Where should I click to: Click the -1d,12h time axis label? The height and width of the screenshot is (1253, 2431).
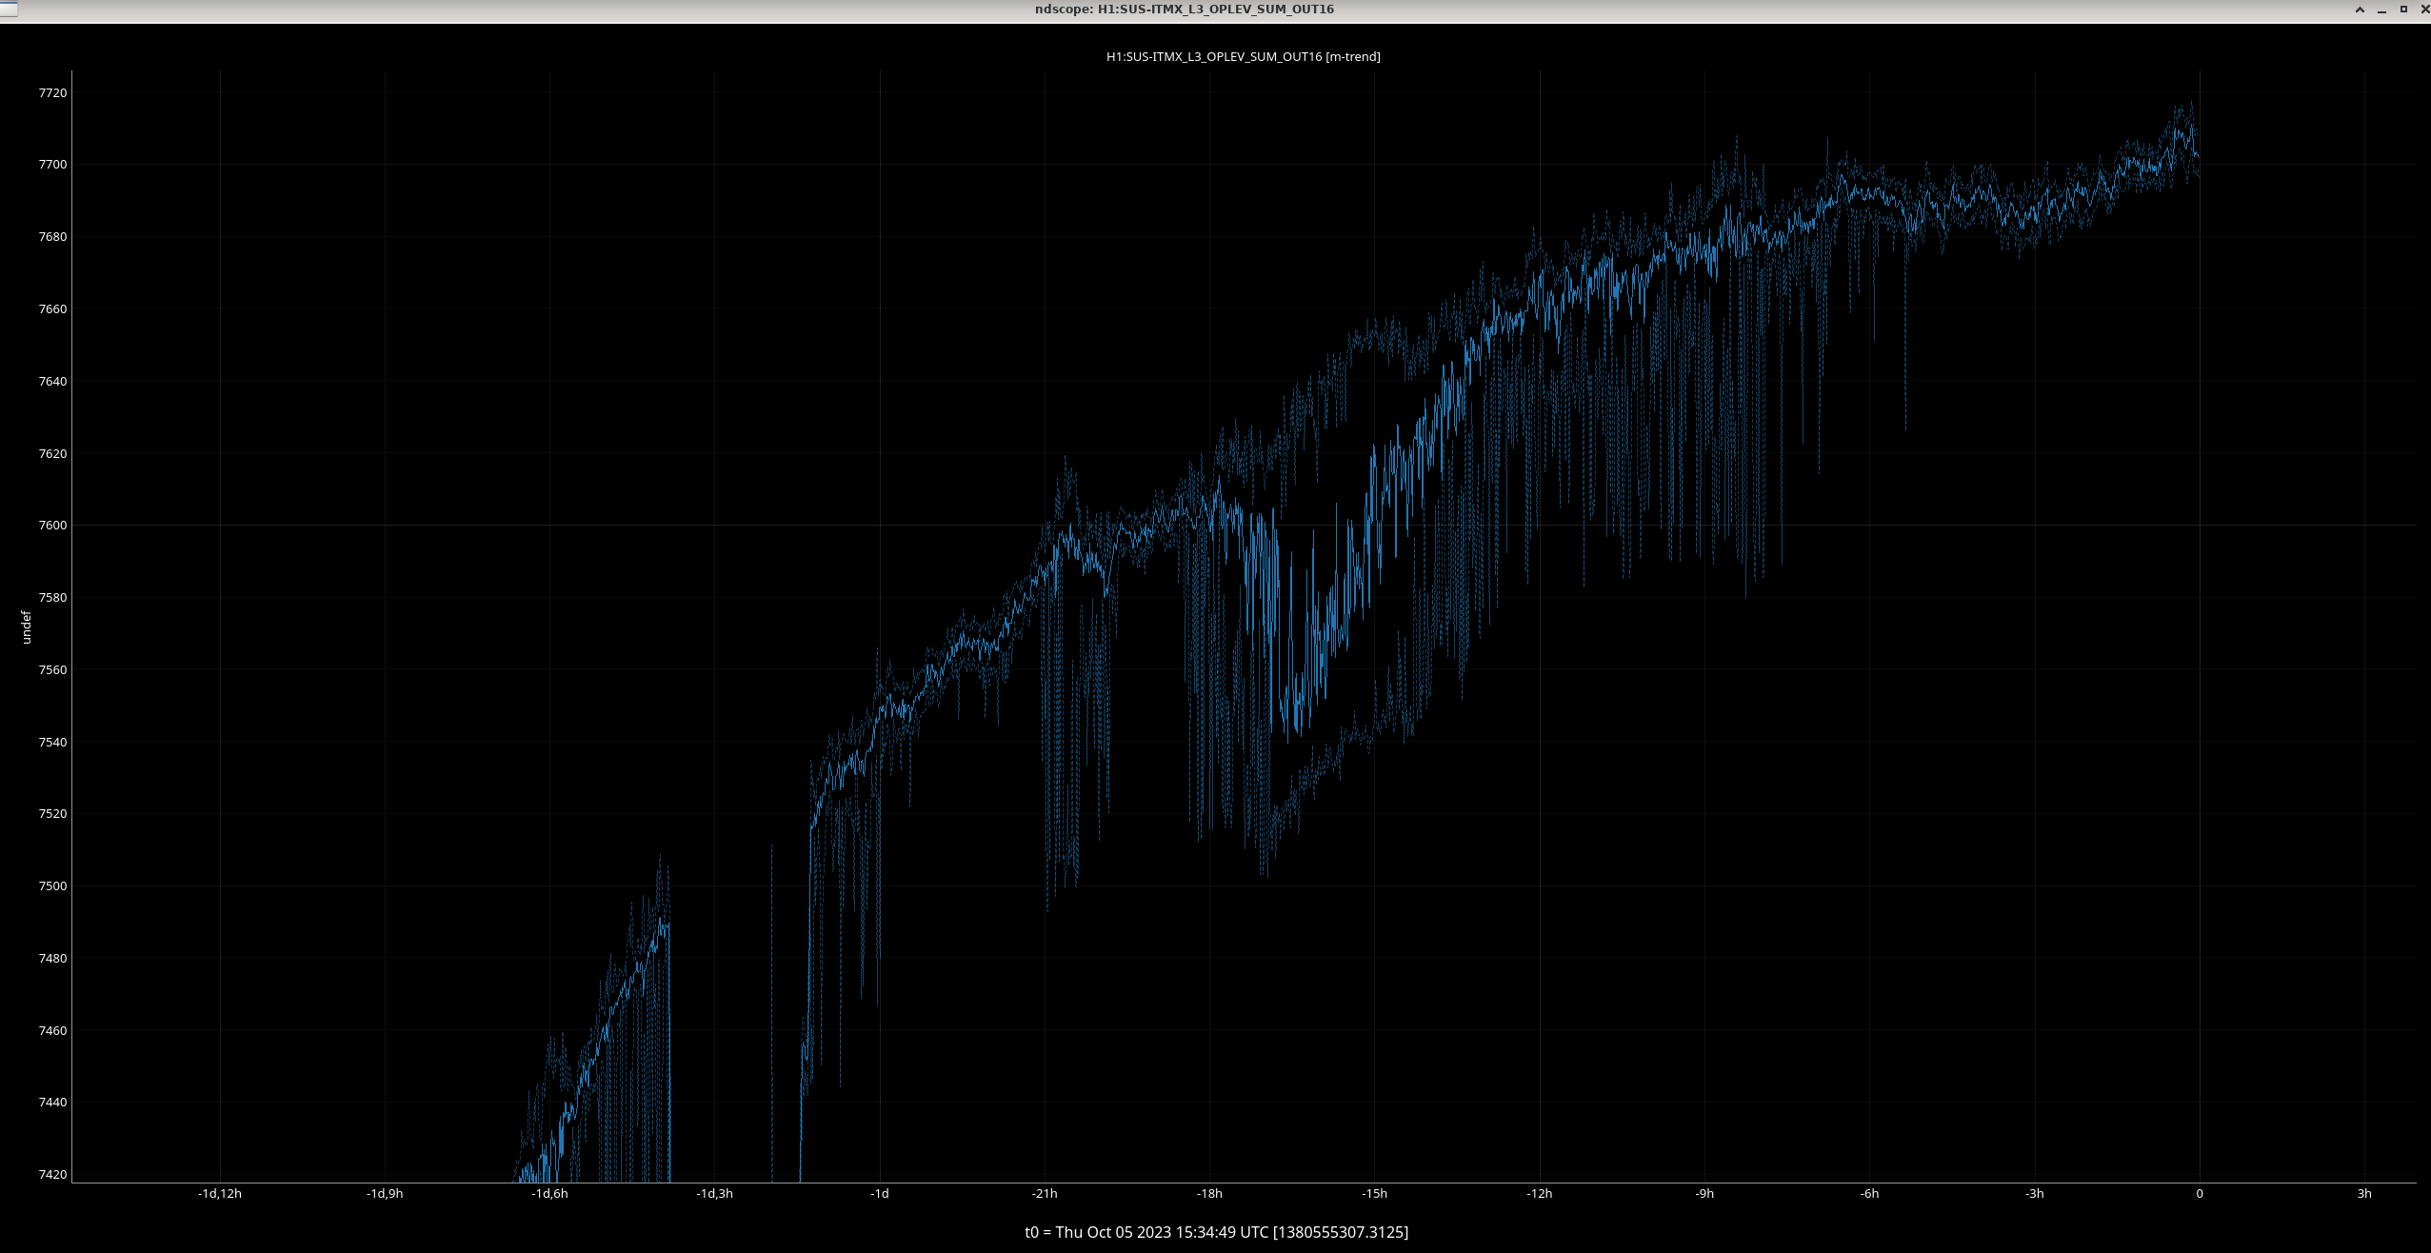click(220, 1194)
